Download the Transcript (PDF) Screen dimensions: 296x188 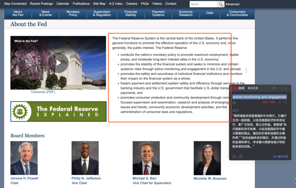(x=43, y=92)
